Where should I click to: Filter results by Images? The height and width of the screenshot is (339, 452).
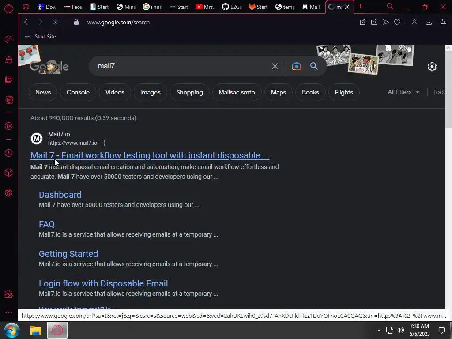(150, 92)
